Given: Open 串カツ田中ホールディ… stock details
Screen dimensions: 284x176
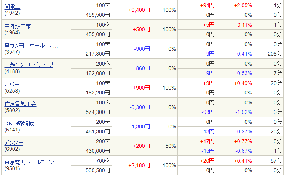Looking at the screenshot, I should [31, 46].
